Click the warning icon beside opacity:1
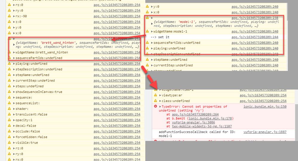This screenshot has height=161, width=298. pos(9,120)
